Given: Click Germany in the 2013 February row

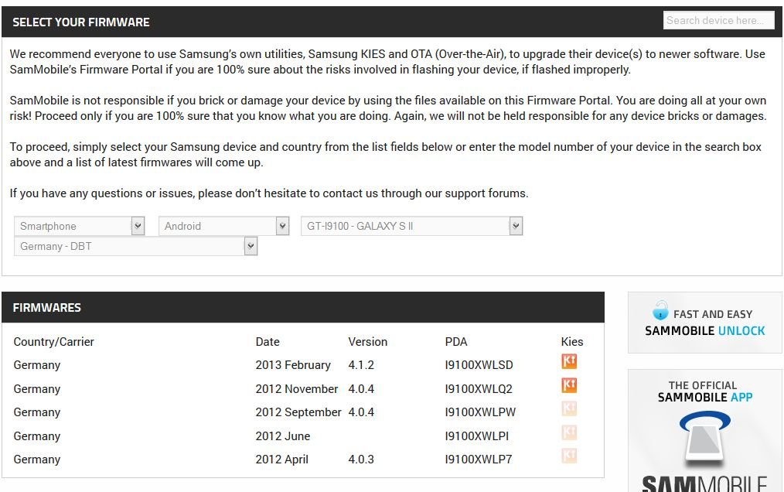Looking at the screenshot, I should coord(37,365).
